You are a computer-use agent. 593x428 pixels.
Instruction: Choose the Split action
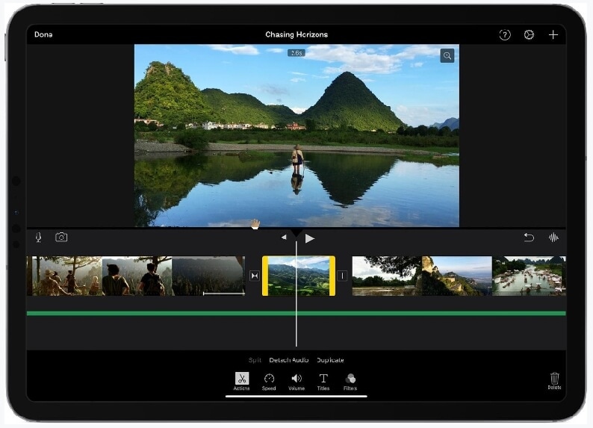(x=255, y=360)
